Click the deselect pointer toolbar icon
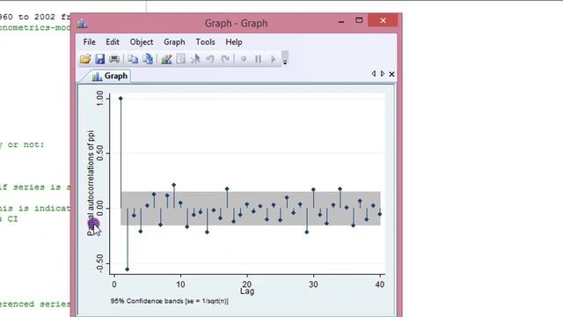 tap(195, 59)
